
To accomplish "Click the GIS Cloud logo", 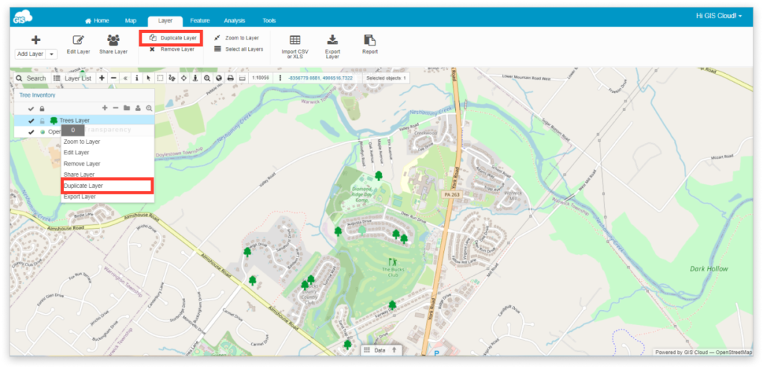I will click(x=23, y=16).
